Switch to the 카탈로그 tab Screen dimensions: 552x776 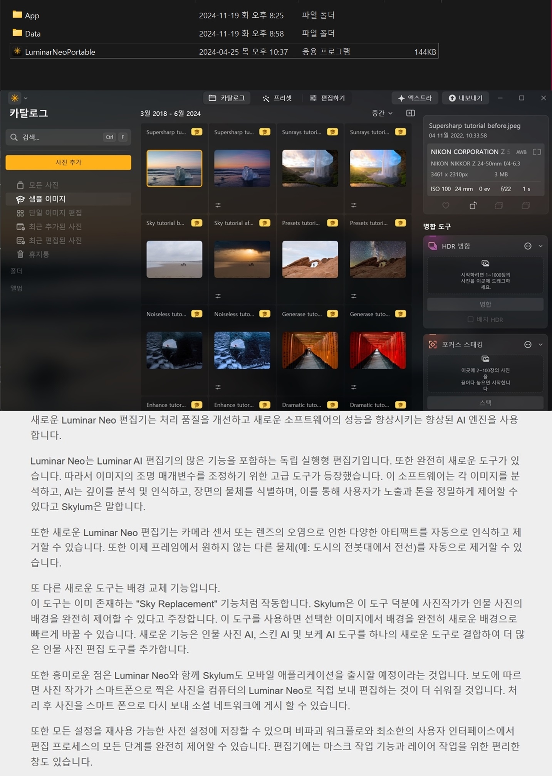[227, 98]
